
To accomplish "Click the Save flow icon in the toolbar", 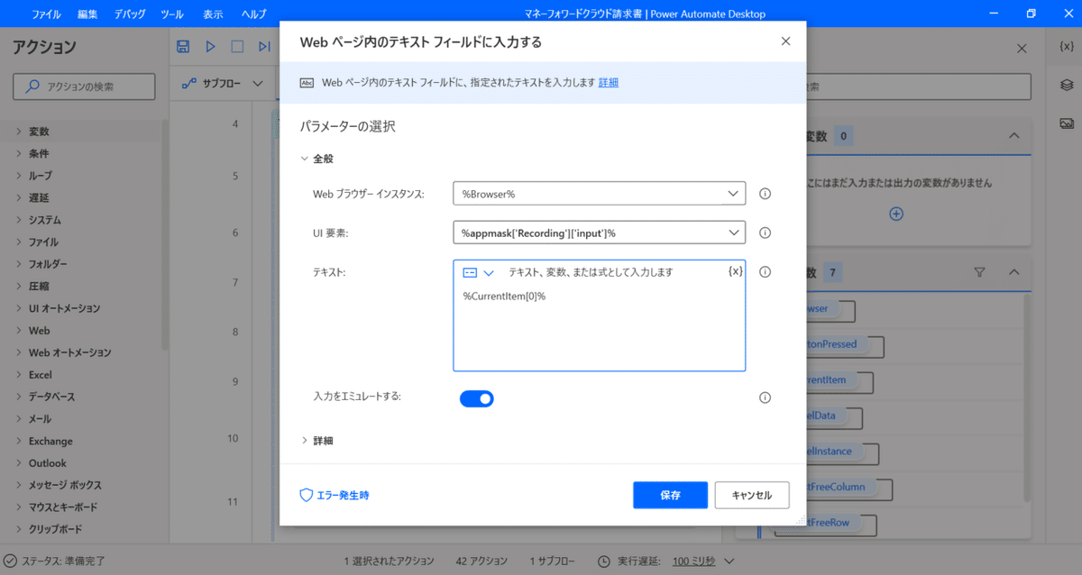I will [183, 46].
